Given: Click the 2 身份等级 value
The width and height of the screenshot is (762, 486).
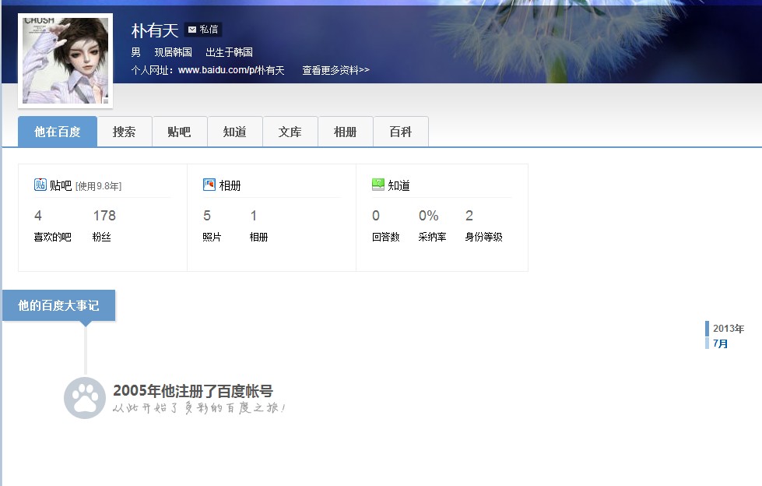Looking at the screenshot, I should (469, 216).
